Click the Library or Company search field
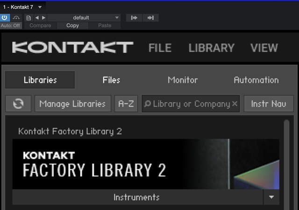The height and width of the screenshot is (210, 299). (191, 104)
